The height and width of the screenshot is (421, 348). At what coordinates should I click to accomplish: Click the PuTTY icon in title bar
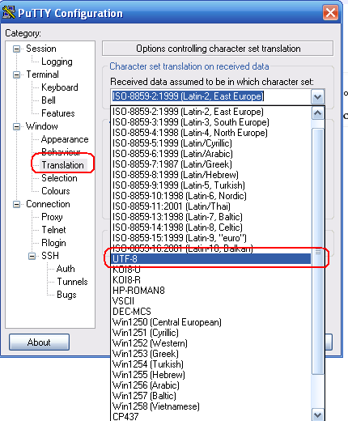pyautogui.click(x=8, y=12)
